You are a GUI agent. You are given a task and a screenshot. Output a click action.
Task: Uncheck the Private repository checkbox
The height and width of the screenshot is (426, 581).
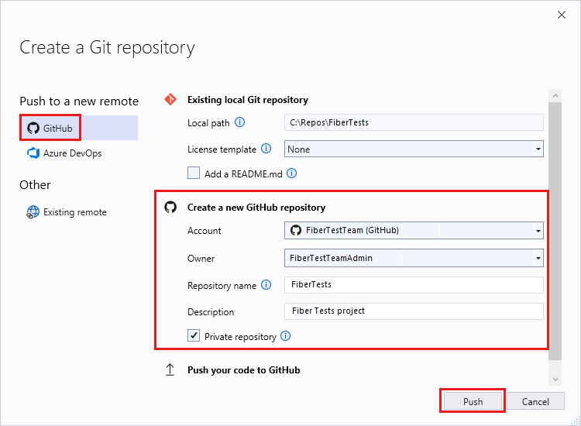click(194, 337)
